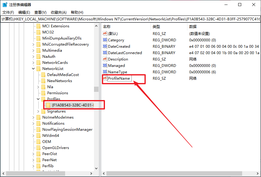Expand the MsiCorruptedFileRecovery key

pyautogui.click(x=33, y=44)
